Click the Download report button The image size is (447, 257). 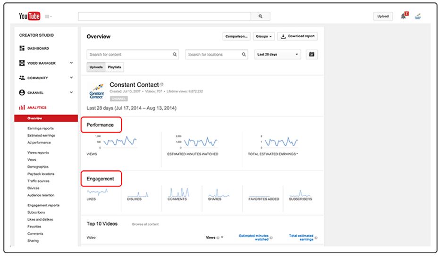pos(297,36)
